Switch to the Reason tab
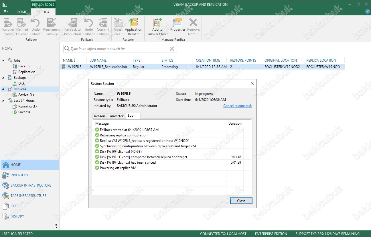This screenshot has height=237, width=371. tap(100, 116)
